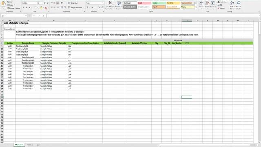
Task: Click the AutoSum sigma icon
Action: pos(219,2)
